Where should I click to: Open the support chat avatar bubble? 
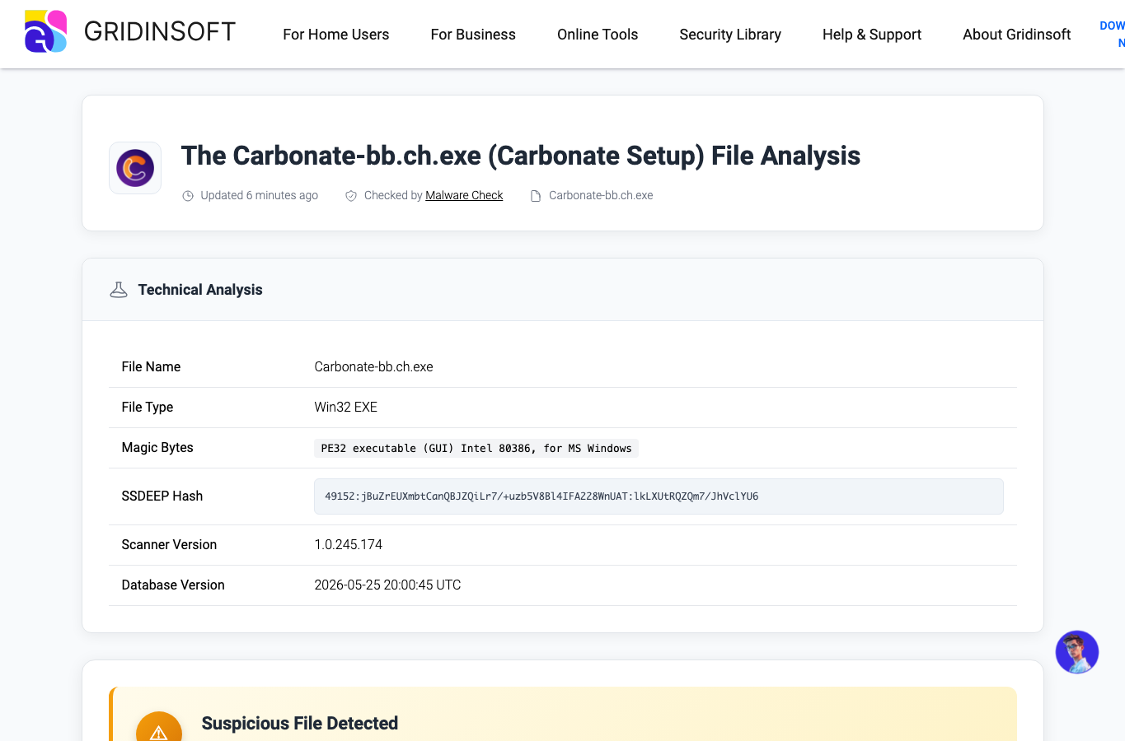coord(1077,652)
